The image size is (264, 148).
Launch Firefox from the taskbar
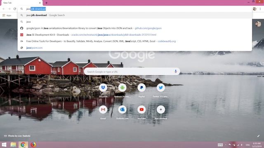(x=33, y=145)
